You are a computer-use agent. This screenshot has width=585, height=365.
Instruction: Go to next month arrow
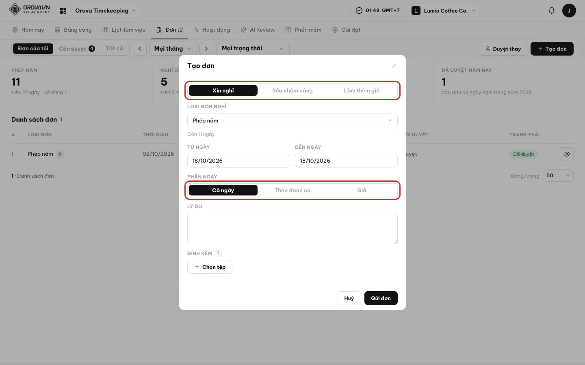pyautogui.click(x=206, y=49)
